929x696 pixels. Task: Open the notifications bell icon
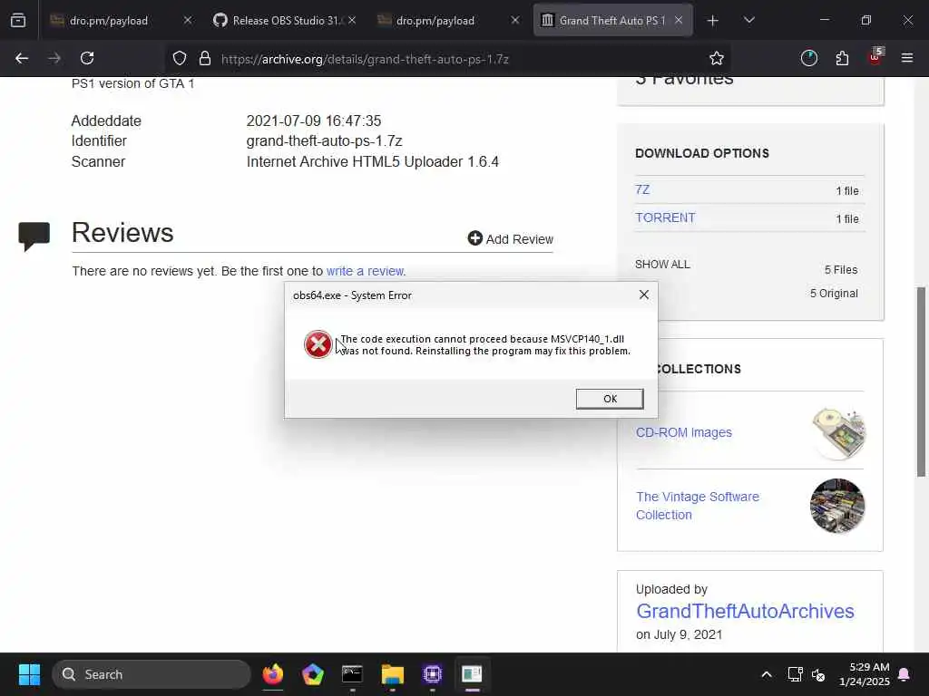(x=905, y=674)
